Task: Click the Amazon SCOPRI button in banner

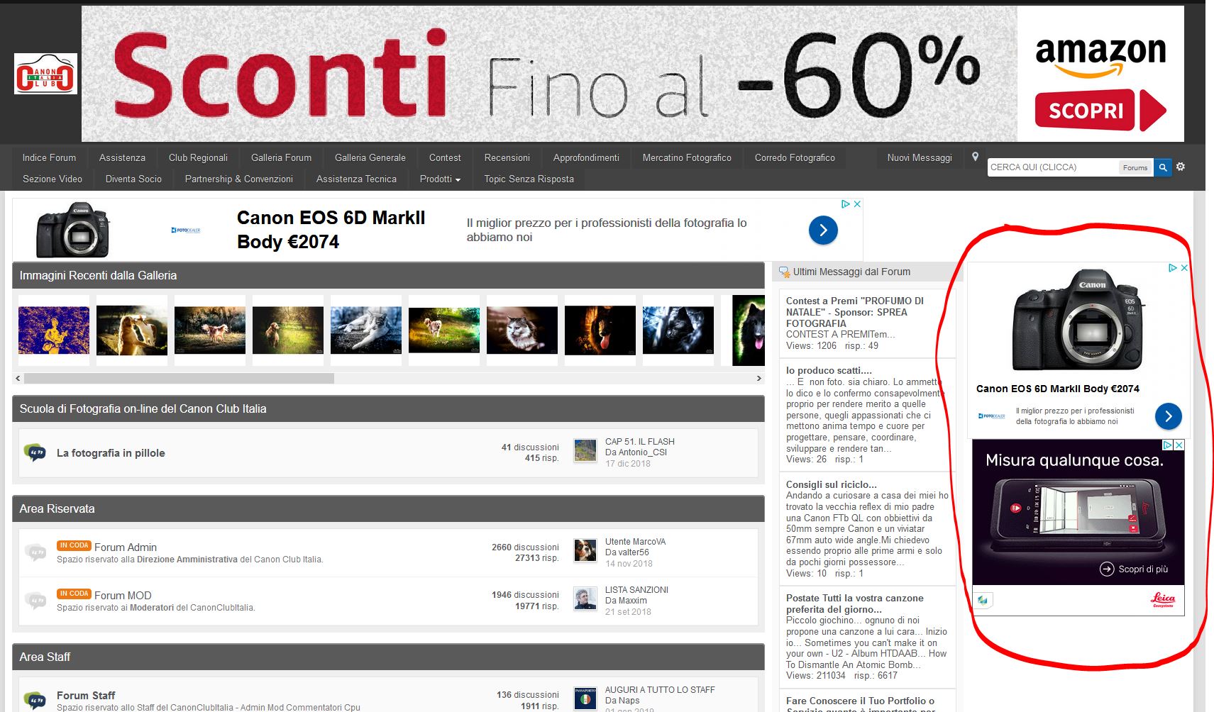Action: point(1100,110)
